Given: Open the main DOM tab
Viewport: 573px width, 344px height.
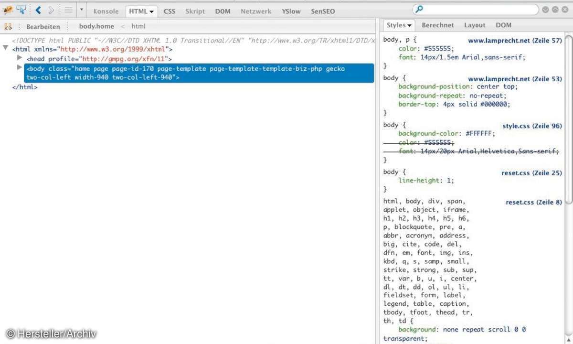Looking at the screenshot, I should pos(223,11).
